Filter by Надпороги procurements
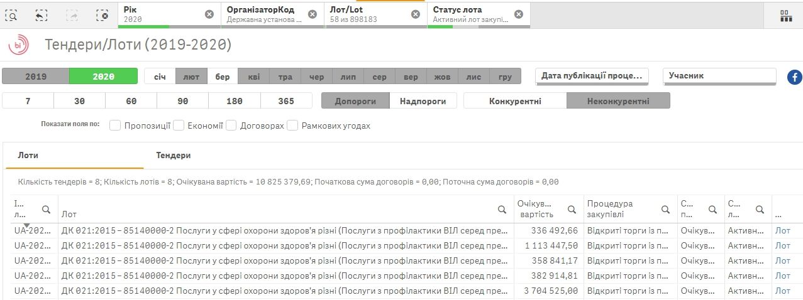 [x=423, y=101]
